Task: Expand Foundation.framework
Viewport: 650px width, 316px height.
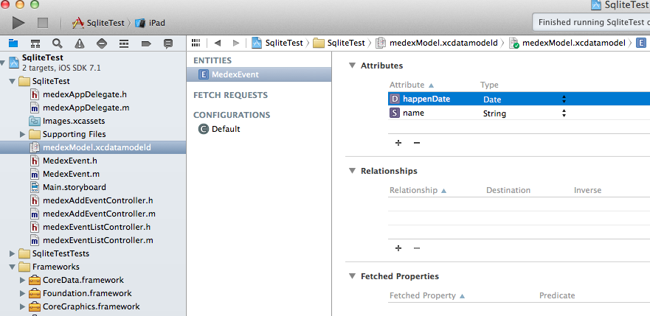Action: pyautogui.click(x=23, y=293)
